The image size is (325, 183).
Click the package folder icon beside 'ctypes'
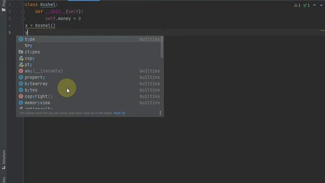[x=21, y=52]
